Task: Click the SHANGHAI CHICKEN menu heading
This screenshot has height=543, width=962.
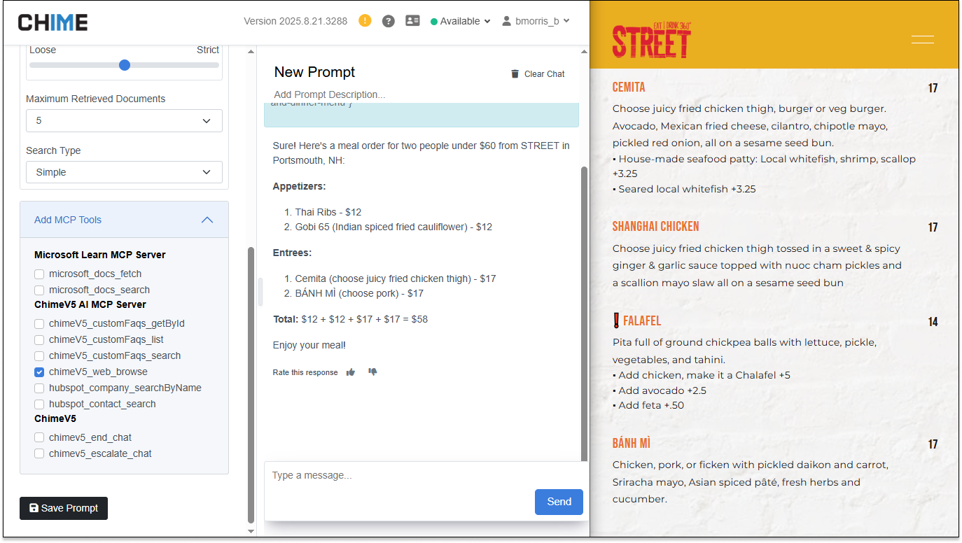Action: [655, 227]
